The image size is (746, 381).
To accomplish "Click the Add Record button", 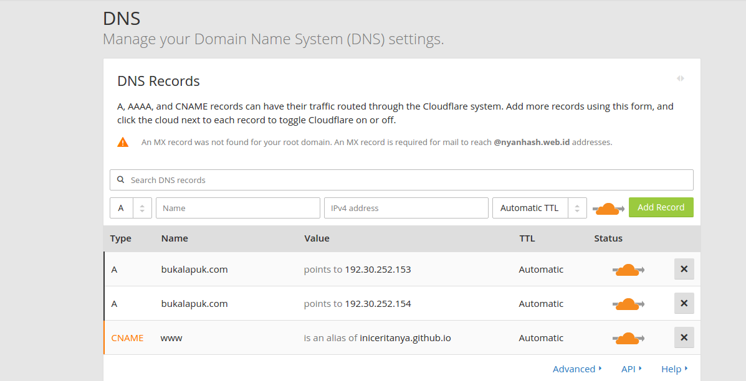I will (661, 207).
